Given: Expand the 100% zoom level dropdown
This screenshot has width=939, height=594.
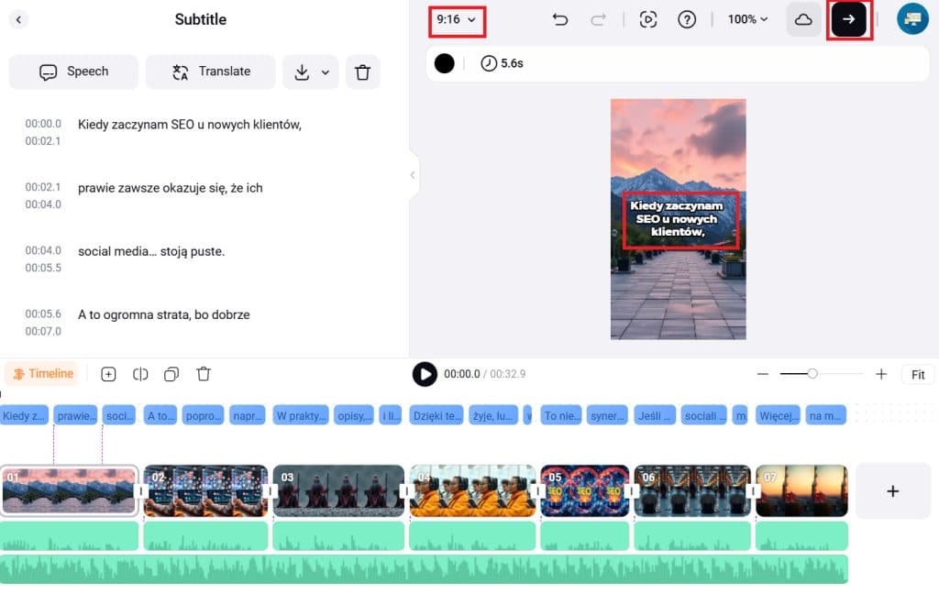Looking at the screenshot, I should click(x=747, y=19).
